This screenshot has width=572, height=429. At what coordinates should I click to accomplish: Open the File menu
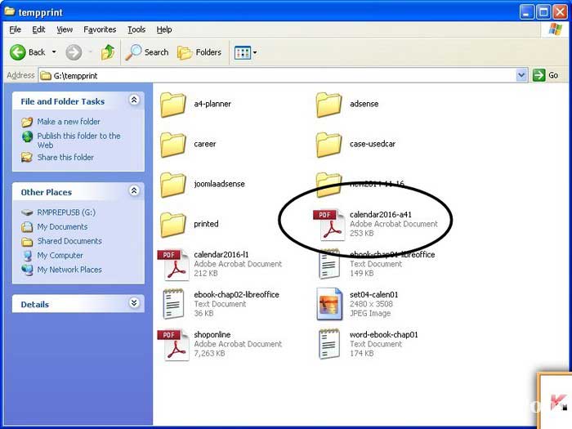point(15,29)
